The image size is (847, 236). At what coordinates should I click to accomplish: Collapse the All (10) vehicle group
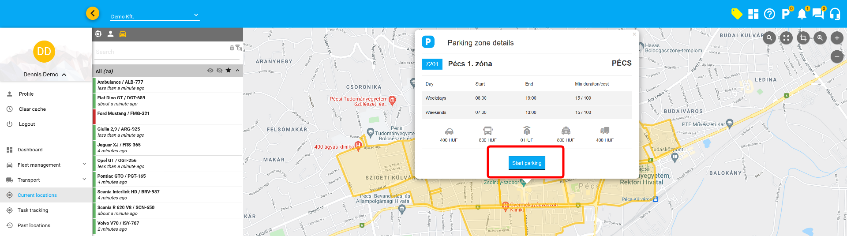tap(237, 71)
